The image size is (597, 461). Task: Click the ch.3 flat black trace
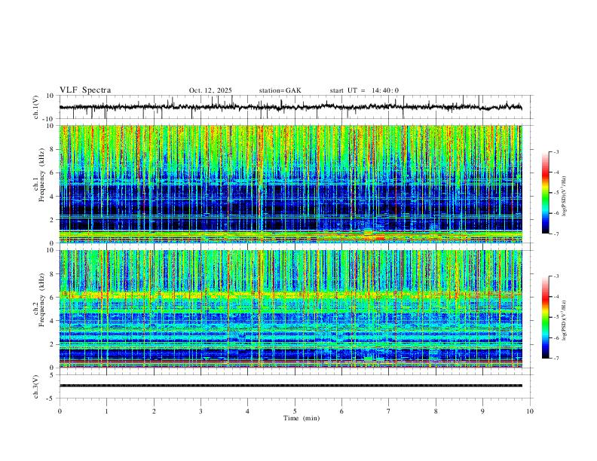290,386
